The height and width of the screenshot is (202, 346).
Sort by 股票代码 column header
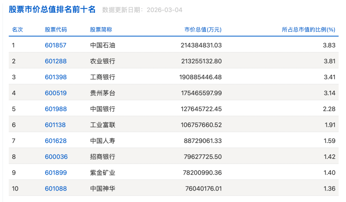55,30
